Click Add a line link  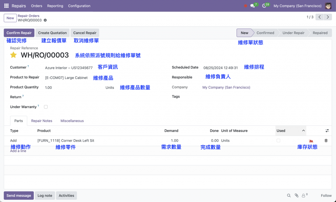pyautogui.click(x=18, y=151)
